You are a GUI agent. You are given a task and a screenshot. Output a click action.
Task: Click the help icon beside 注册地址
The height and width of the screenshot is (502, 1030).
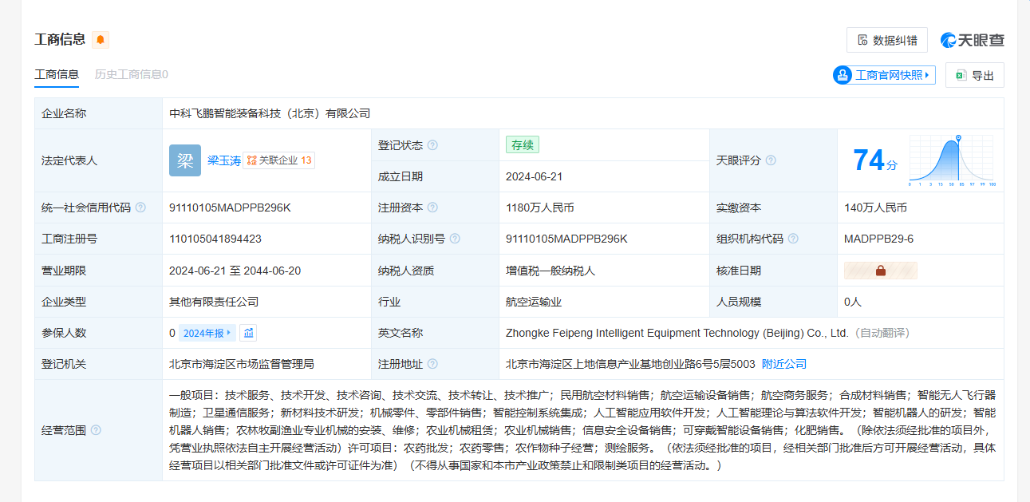coord(432,364)
